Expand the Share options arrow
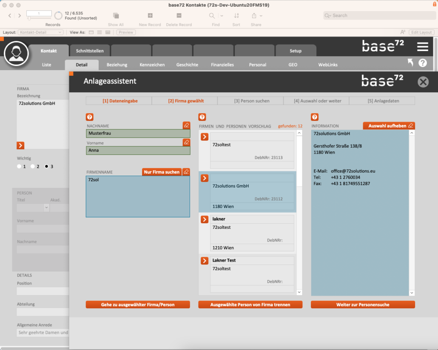This screenshot has width=438, height=350. [x=261, y=16]
